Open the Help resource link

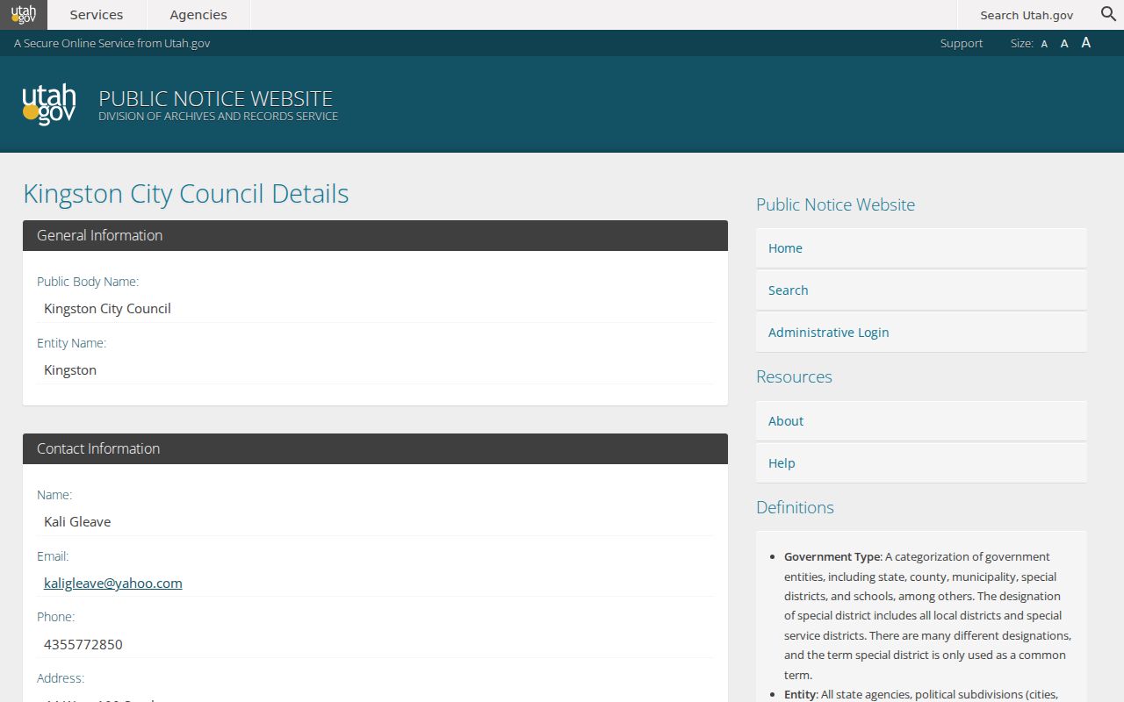tap(921, 463)
